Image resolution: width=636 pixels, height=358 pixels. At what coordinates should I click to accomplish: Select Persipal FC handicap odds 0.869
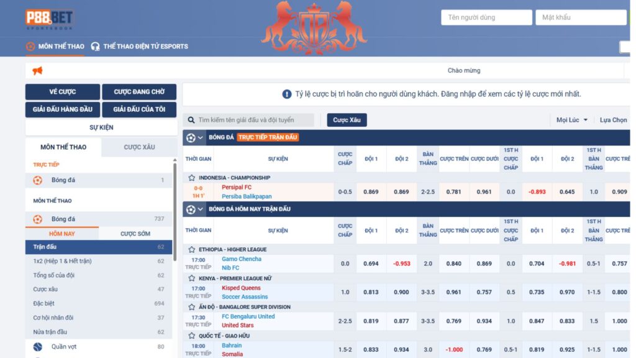(x=371, y=191)
